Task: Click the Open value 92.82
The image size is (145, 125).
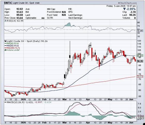Action: [20, 9]
